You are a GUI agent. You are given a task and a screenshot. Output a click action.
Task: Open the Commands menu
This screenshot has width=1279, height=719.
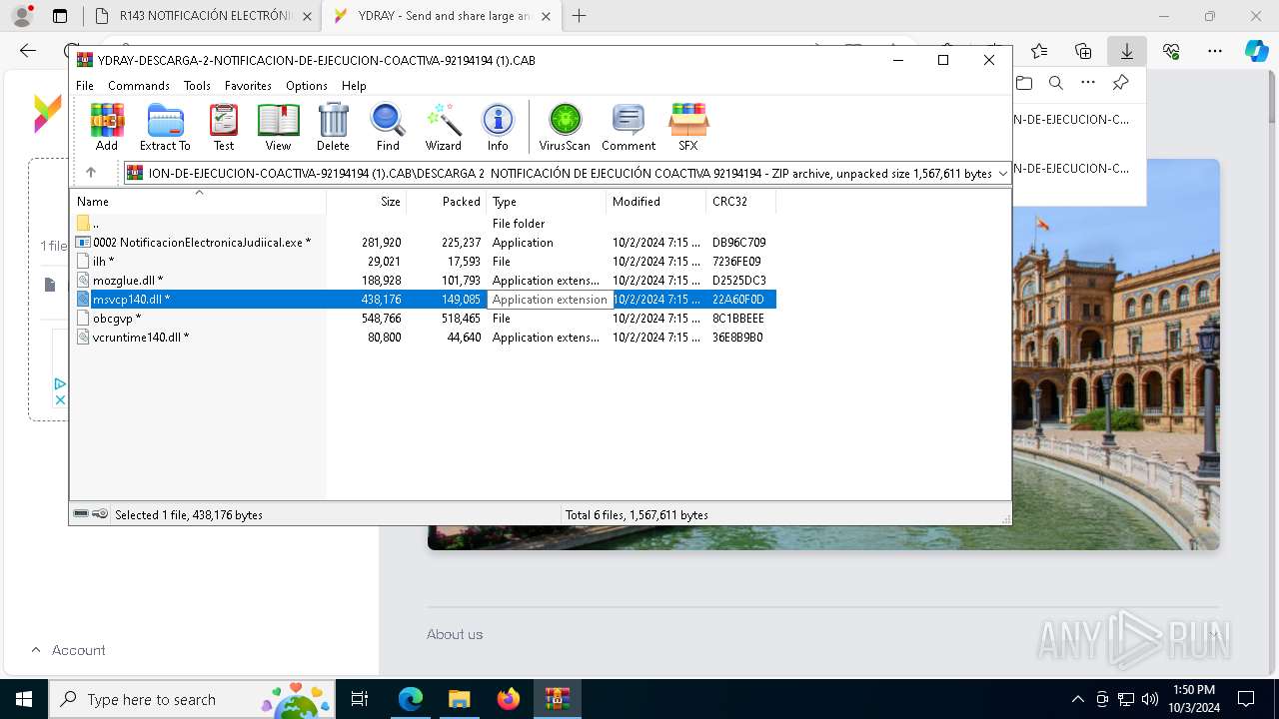pyautogui.click(x=139, y=86)
